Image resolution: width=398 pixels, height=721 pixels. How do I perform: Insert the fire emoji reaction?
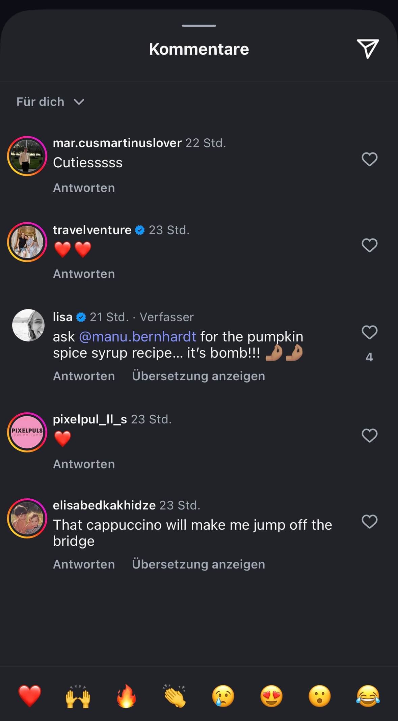[126, 696]
